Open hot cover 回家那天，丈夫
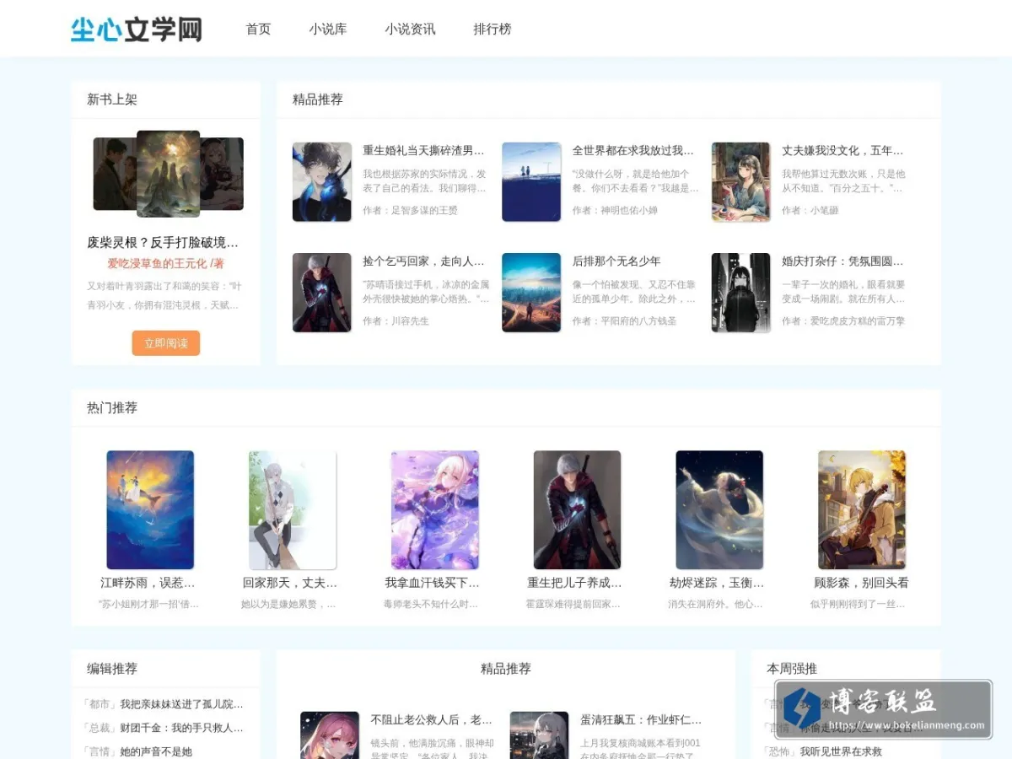 (x=293, y=510)
